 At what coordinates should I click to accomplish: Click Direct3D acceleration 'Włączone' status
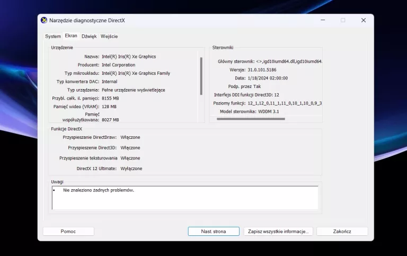[130, 147]
